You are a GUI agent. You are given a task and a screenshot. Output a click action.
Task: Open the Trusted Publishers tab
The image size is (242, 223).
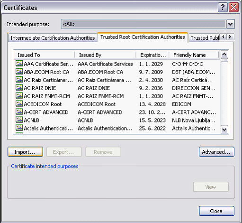pyautogui.click(x=204, y=38)
